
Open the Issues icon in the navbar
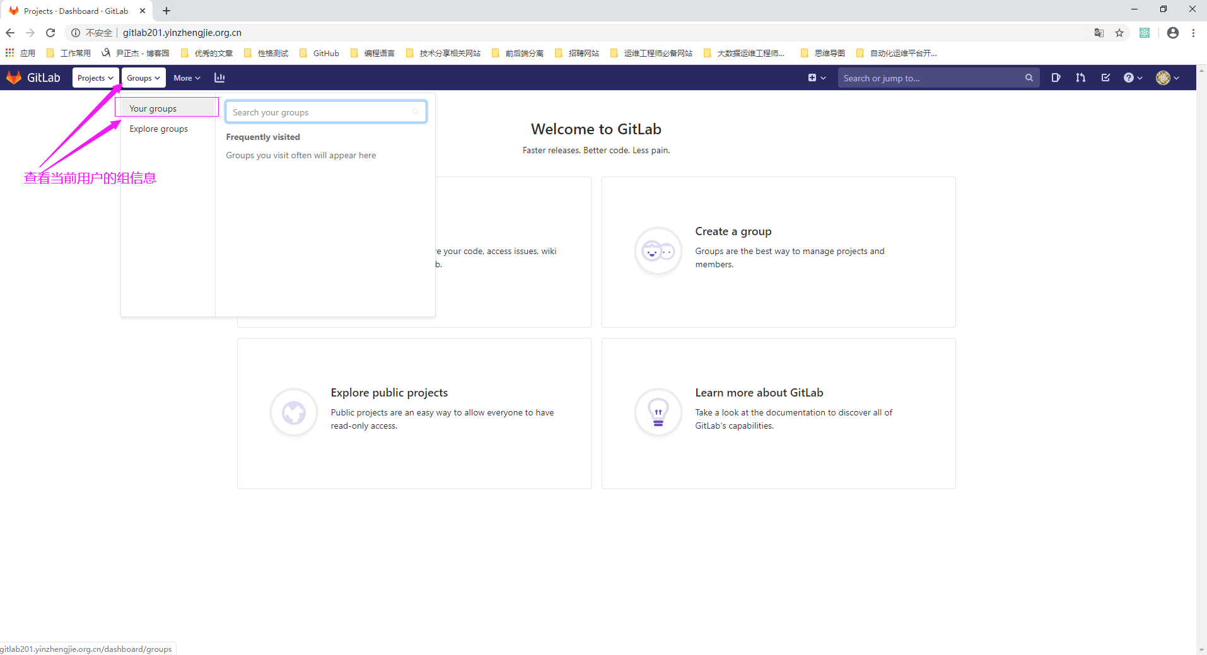[1056, 78]
